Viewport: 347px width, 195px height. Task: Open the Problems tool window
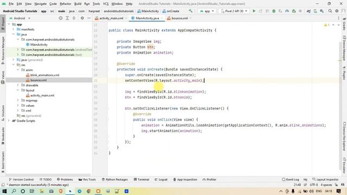[x=65, y=179]
